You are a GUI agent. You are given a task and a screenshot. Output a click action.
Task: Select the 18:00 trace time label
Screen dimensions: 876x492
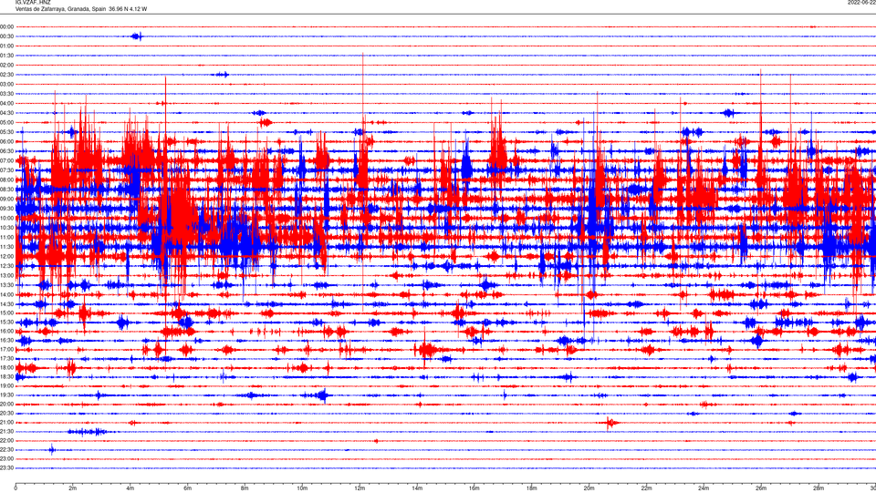click(x=6, y=367)
